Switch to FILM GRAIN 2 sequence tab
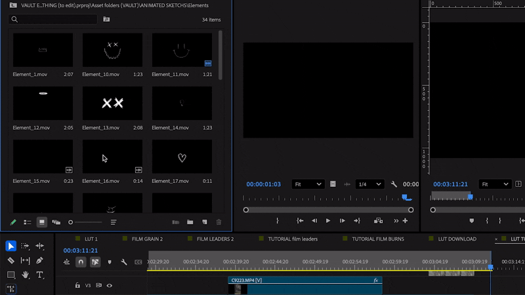 pos(147,239)
